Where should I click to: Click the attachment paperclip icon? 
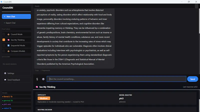pyautogui.click(x=37, y=79)
